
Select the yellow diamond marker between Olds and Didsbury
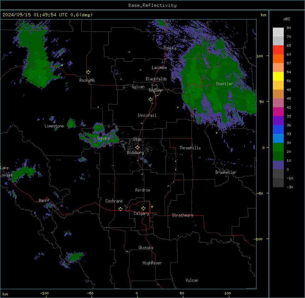click(137, 148)
